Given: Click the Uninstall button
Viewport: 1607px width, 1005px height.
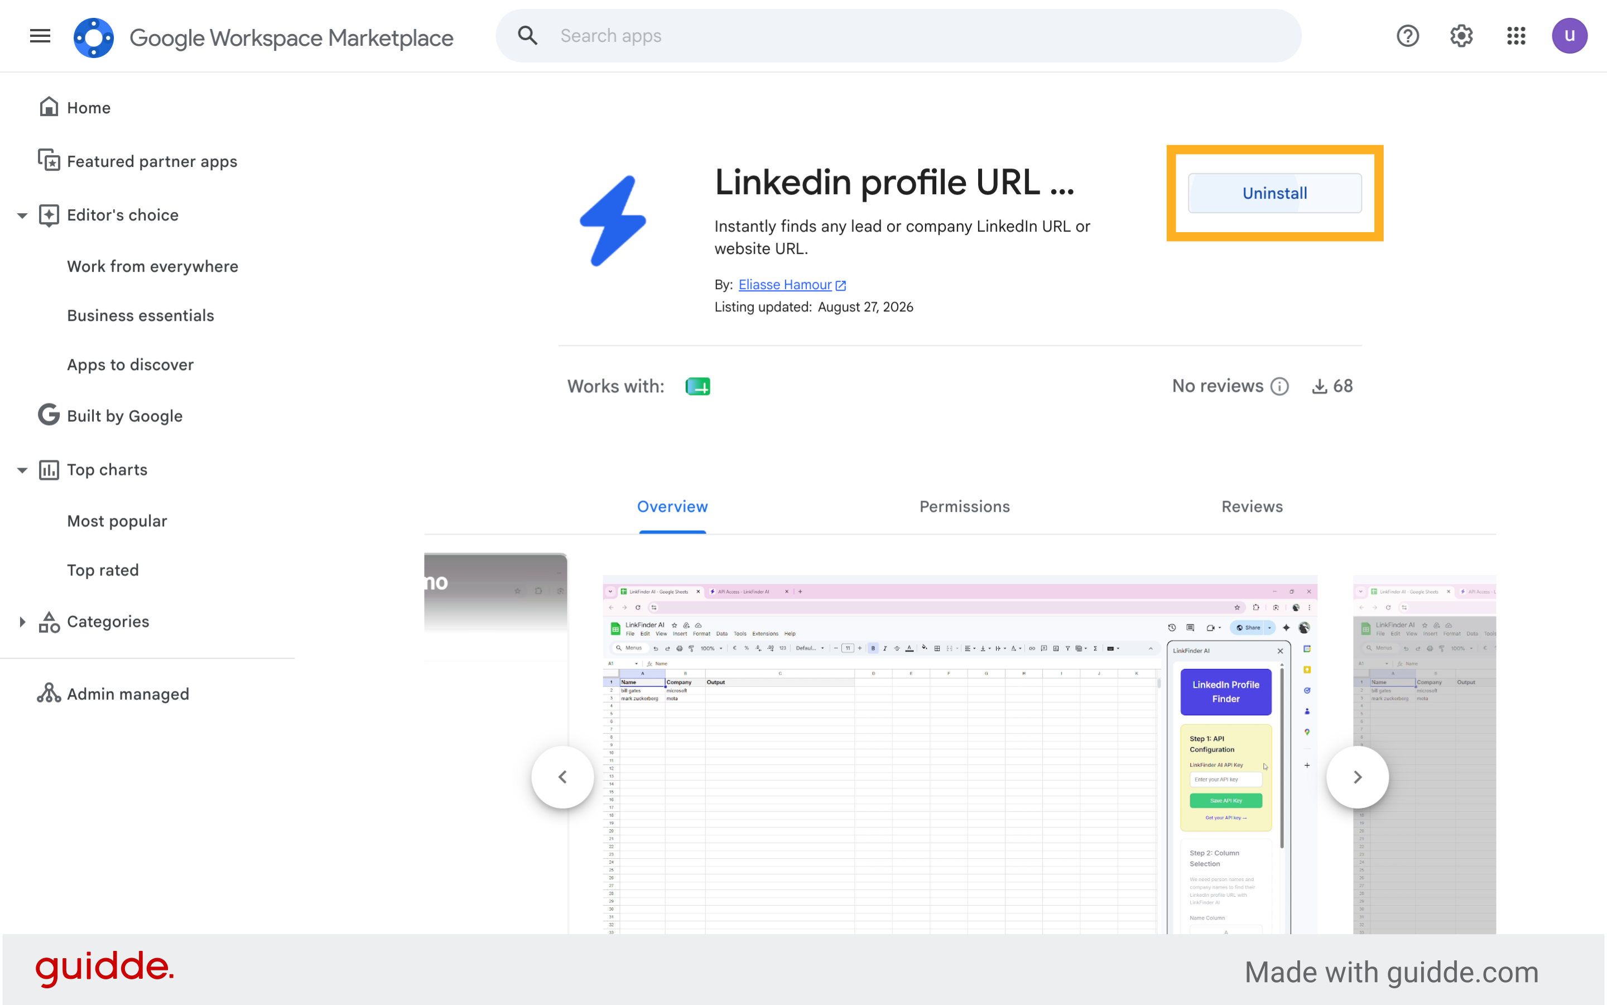Looking at the screenshot, I should pyautogui.click(x=1274, y=194).
